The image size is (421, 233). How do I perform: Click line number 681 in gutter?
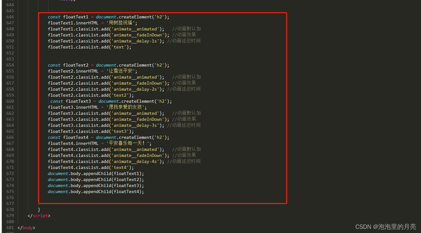point(10,228)
